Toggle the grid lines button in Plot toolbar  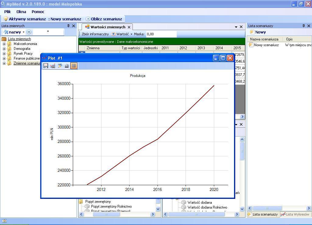pos(74,66)
